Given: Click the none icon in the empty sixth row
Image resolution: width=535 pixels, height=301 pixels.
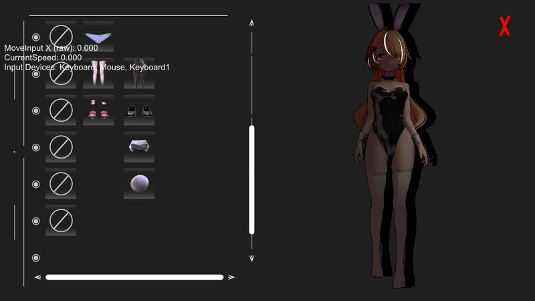Looking at the screenshot, I should [60, 221].
